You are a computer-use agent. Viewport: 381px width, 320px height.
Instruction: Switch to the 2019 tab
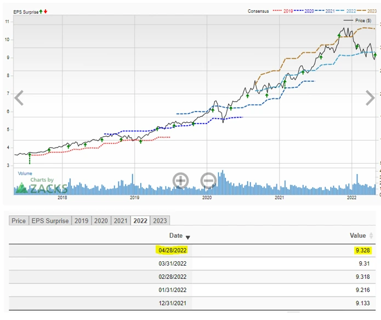pos(81,221)
